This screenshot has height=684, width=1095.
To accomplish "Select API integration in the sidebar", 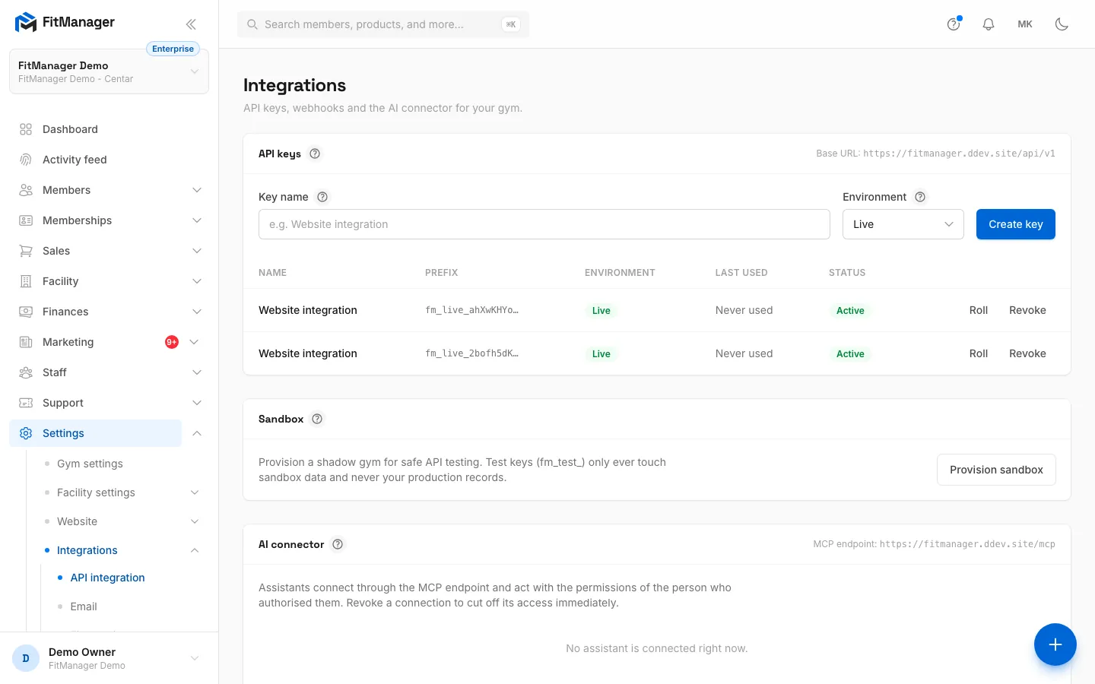I will pos(107,578).
